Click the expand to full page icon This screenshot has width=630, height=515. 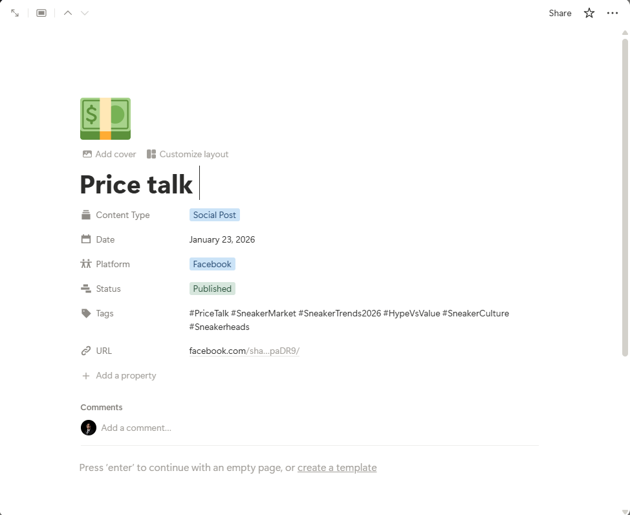pos(15,13)
